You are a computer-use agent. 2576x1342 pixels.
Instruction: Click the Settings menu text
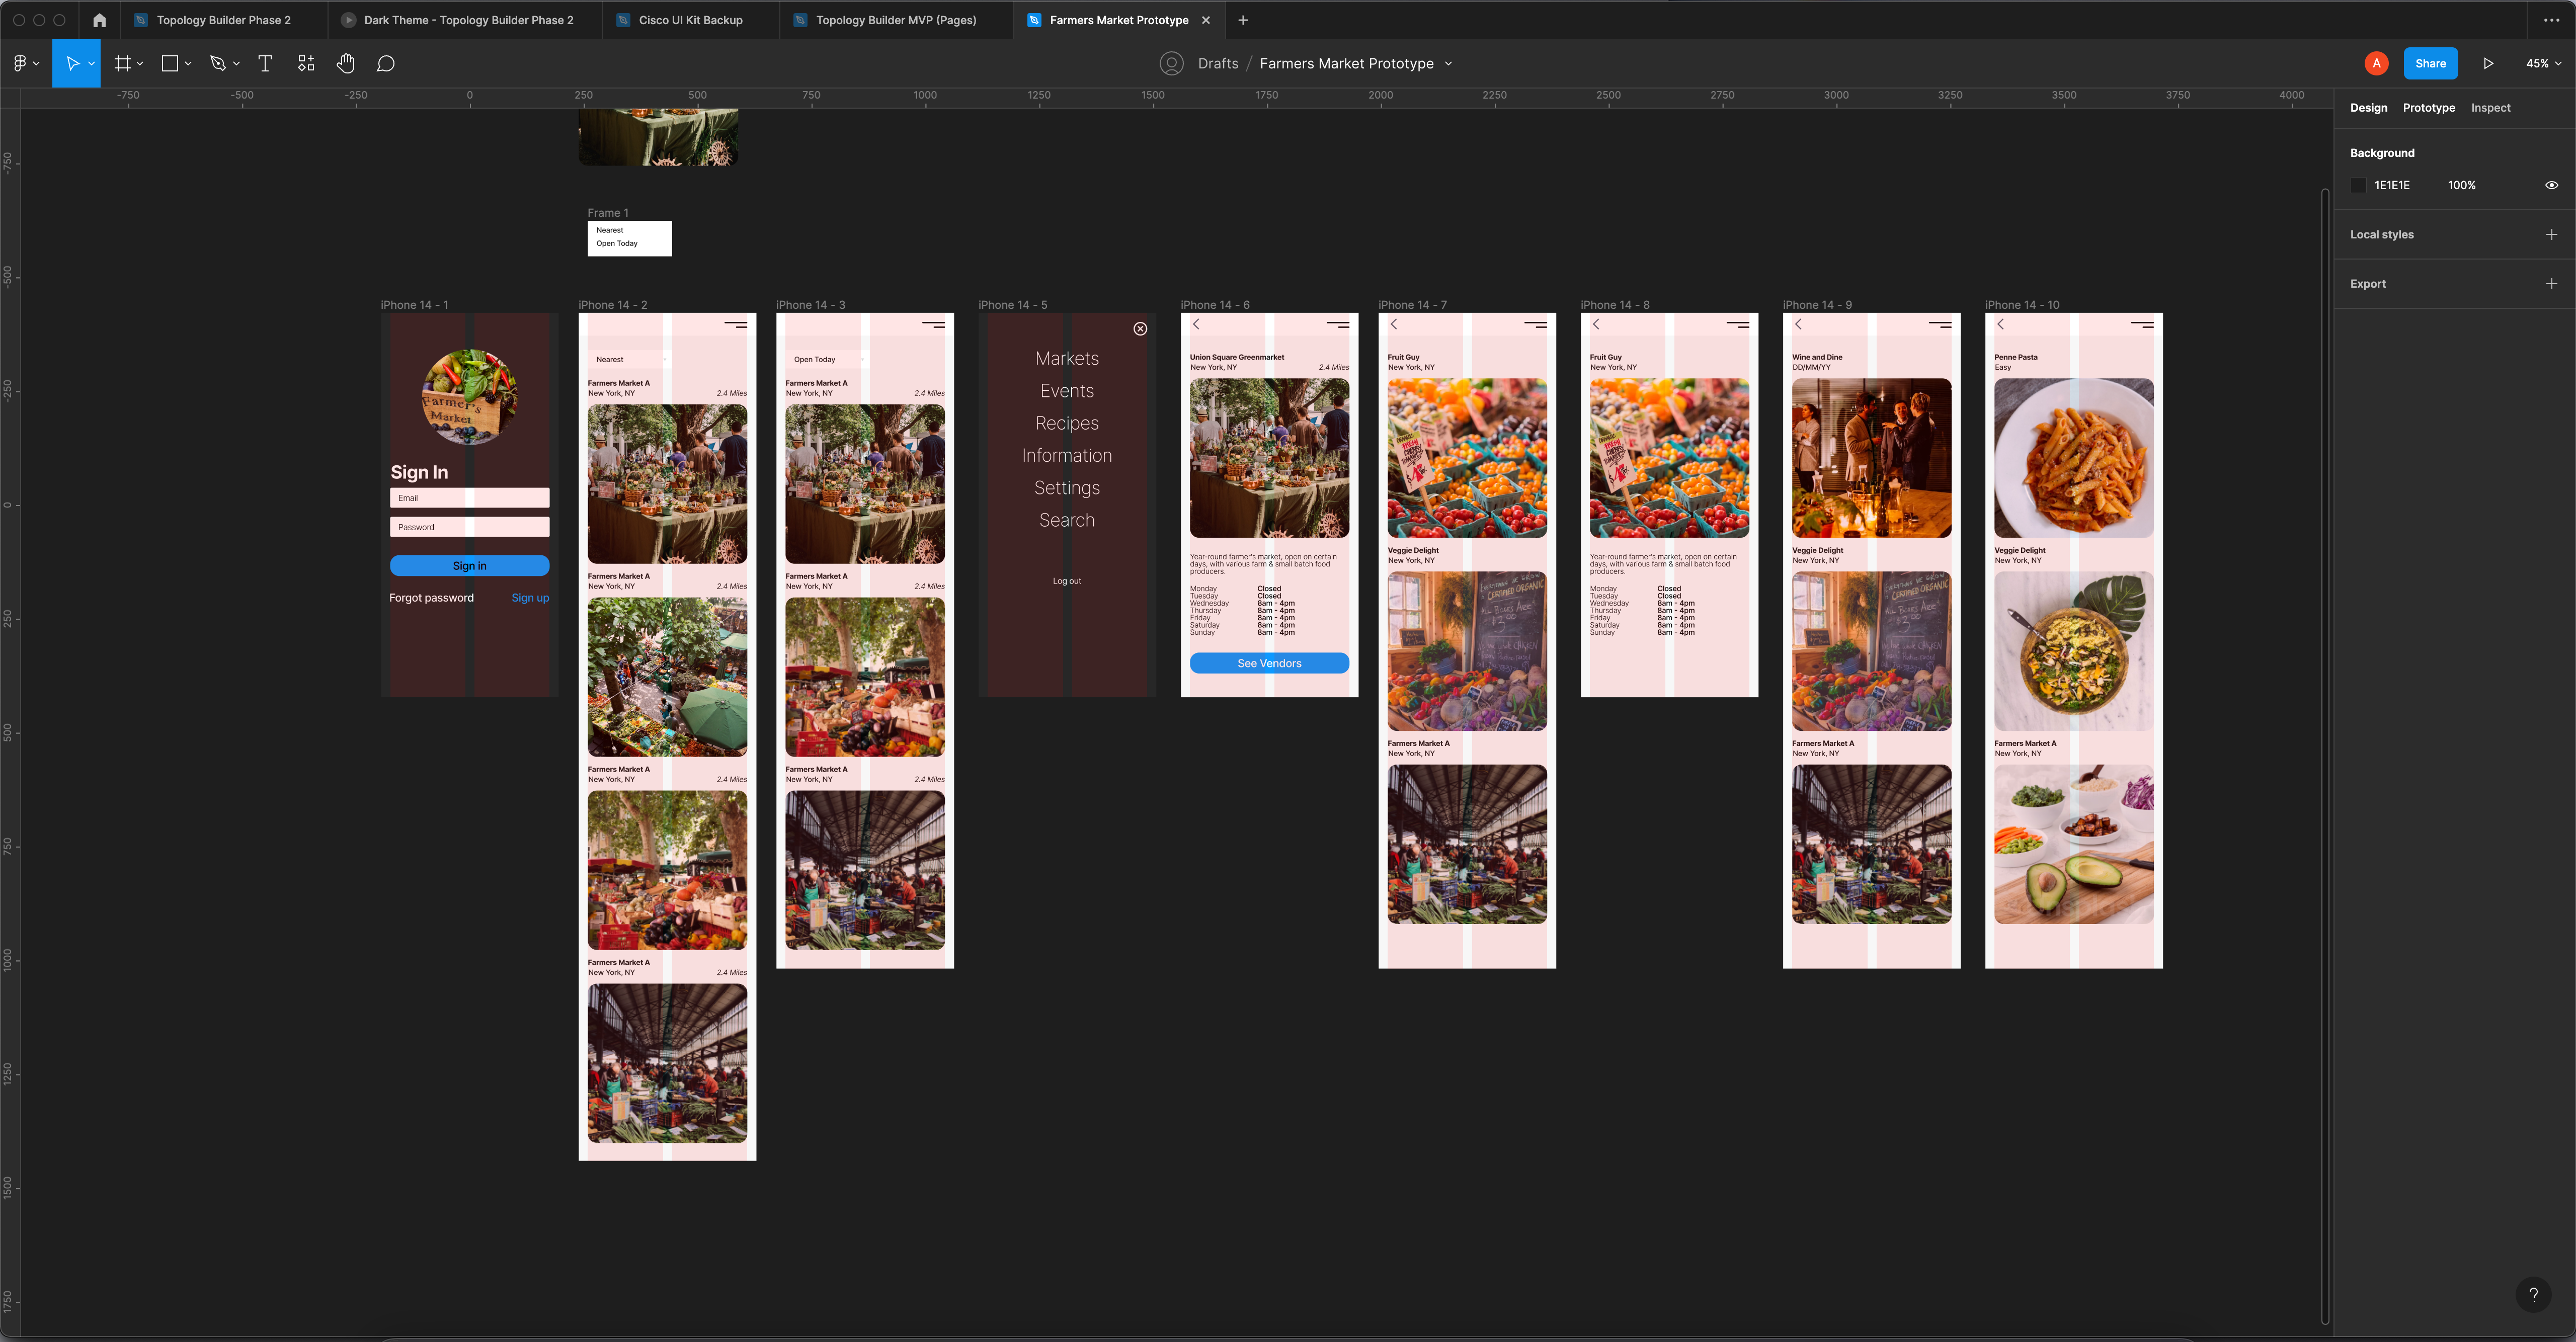click(x=1067, y=488)
